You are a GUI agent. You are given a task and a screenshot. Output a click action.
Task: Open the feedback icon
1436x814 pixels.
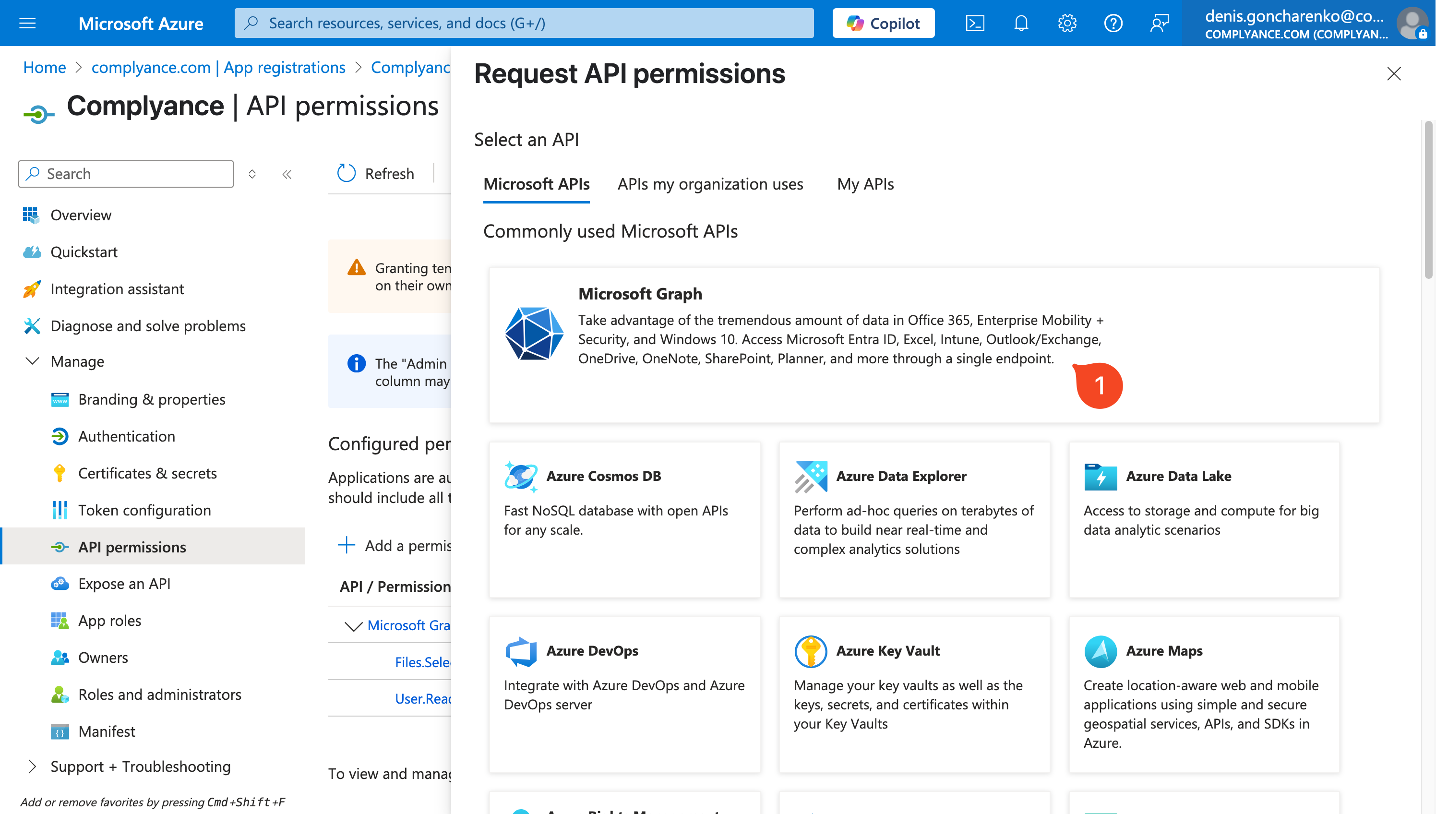coord(1159,23)
